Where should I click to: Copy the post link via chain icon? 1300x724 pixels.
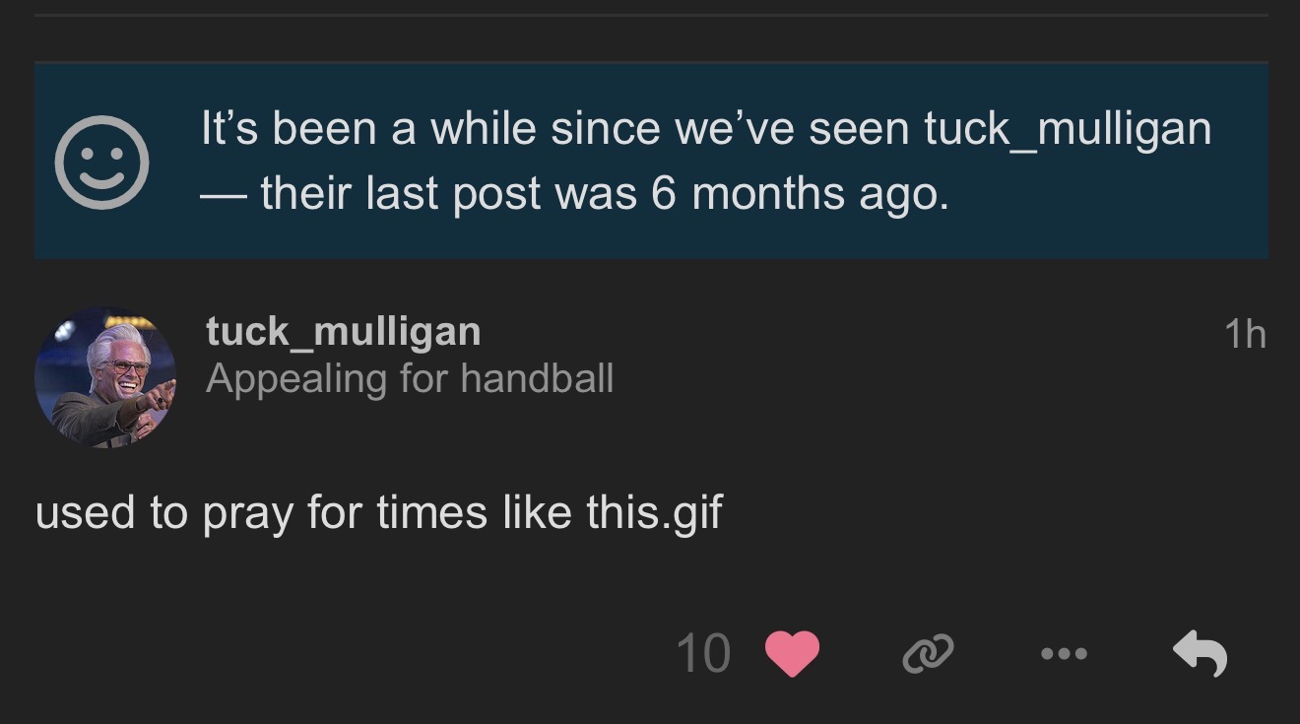(928, 654)
